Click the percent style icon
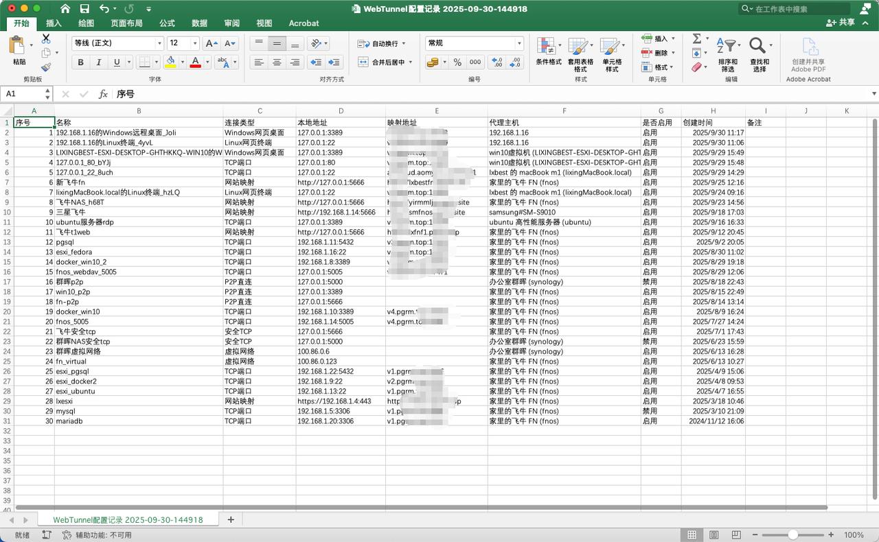Image resolution: width=879 pixels, height=542 pixels. [457, 62]
